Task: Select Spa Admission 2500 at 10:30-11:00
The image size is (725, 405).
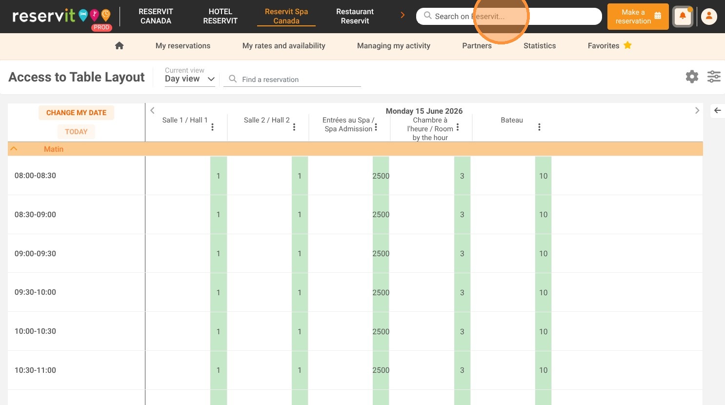Action: (x=381, y=370)
